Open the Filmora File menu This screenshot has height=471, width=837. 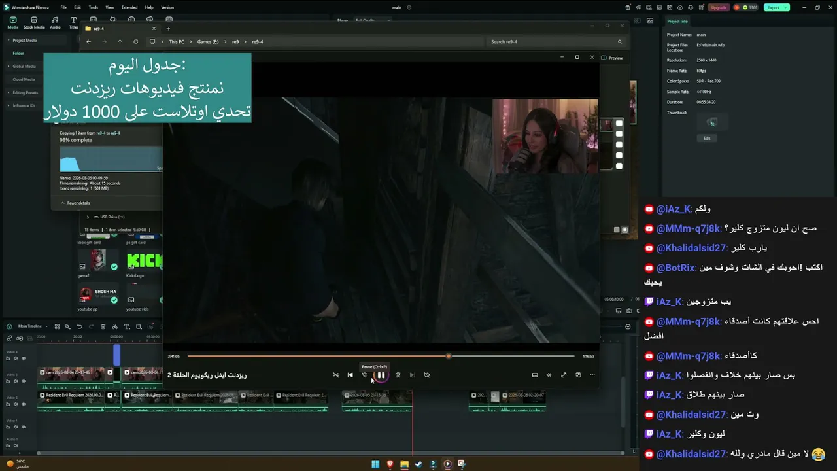(x=63, y=7)
